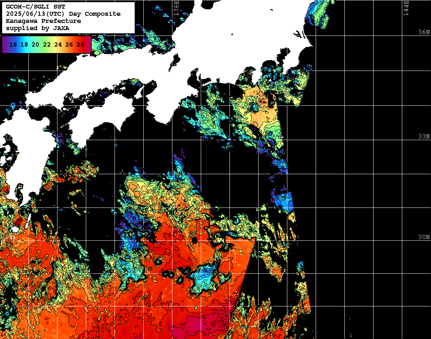This screenshot has width=431, height=339.
Task: Click the "Kanagawa Prefecture" text
Action: tap(43, 21)
